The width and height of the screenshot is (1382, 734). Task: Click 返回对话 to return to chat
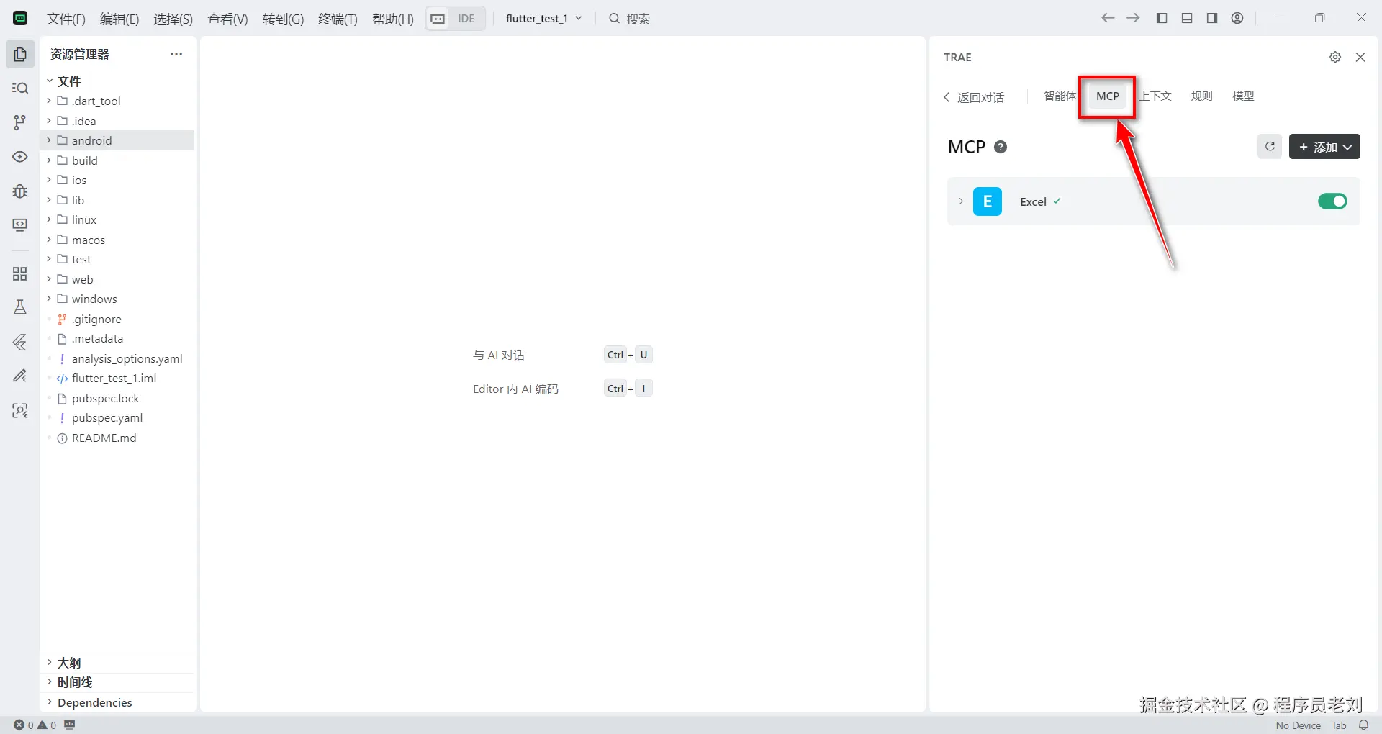[974, 97]
